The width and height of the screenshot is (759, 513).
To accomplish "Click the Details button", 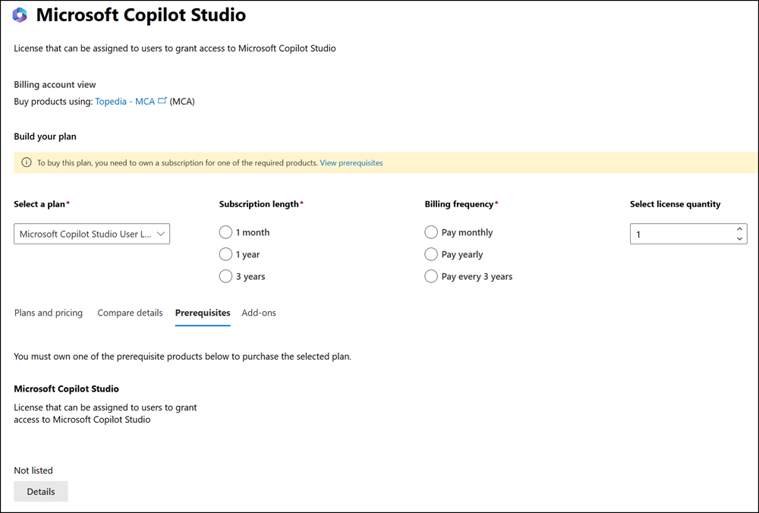I will click(x=41, y=491).
